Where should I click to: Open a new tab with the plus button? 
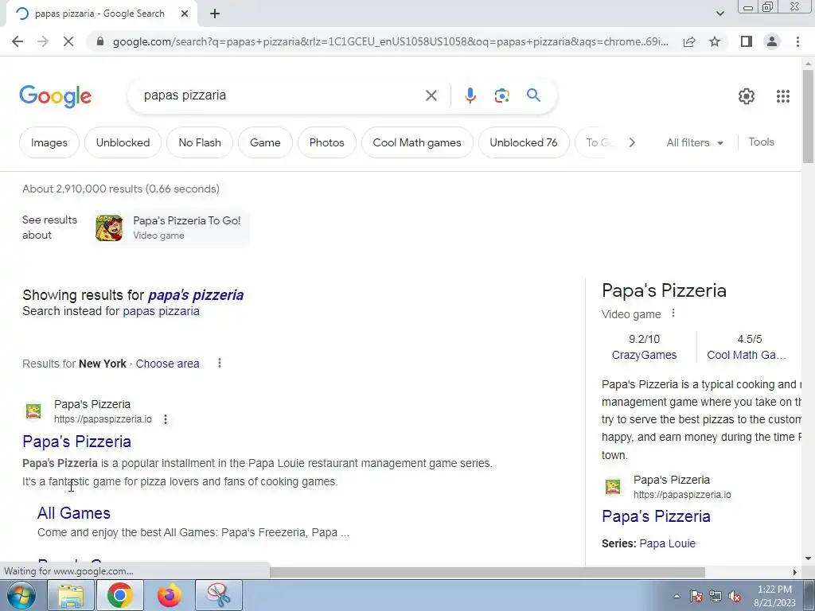(x=215, y=14)
